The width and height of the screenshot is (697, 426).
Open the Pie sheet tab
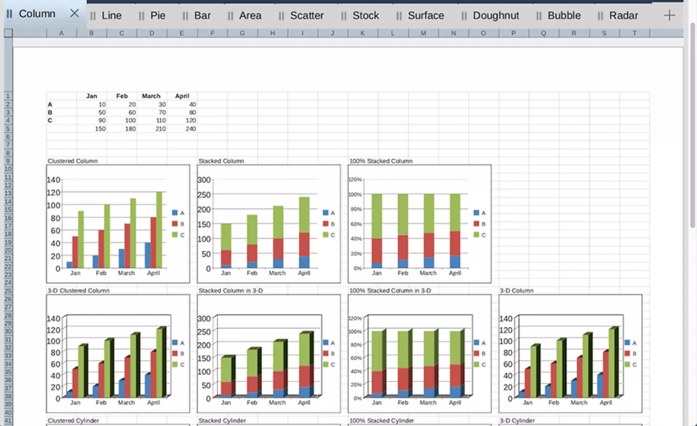point(158,16)
